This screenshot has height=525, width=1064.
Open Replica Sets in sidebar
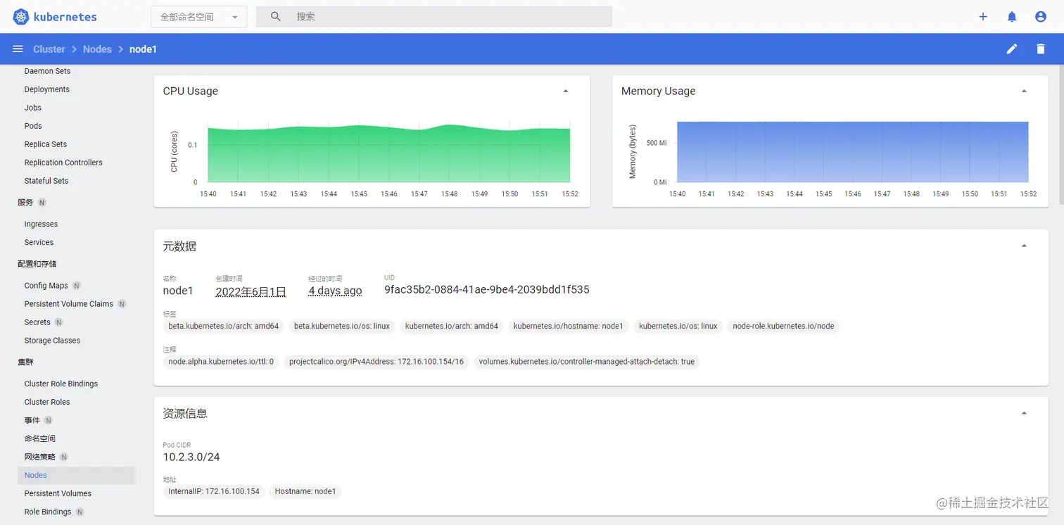coord(46,144)
